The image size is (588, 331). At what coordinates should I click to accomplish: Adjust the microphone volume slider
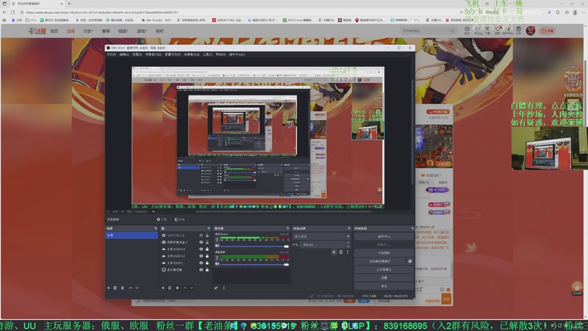coord(254,246)
